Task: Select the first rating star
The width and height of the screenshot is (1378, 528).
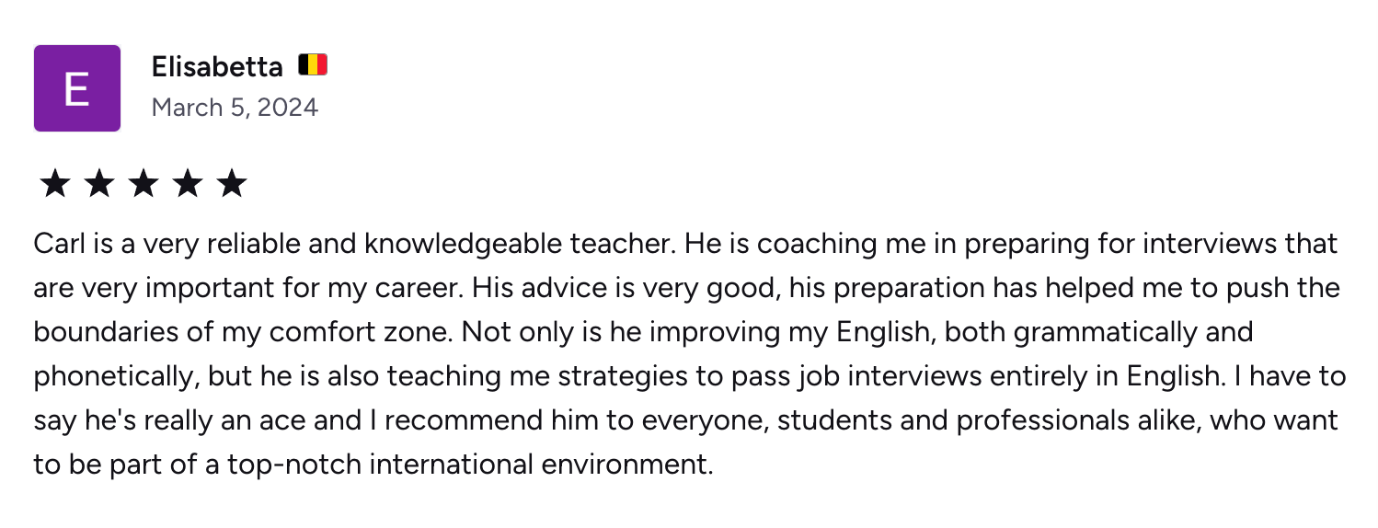Action: click(55, 184)
